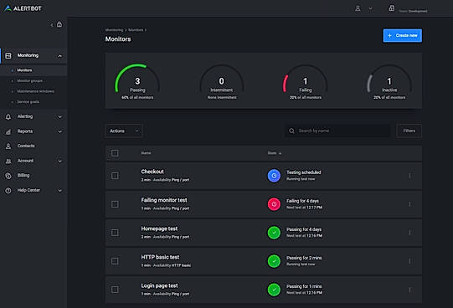This screenshot has height=308, width=453.
Task: Open the HTTP basic test monitor
Action: coord(160,257)
